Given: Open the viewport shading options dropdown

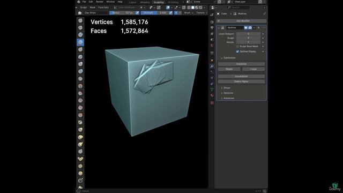Looking at the screenshot, I should pos(204,8).
